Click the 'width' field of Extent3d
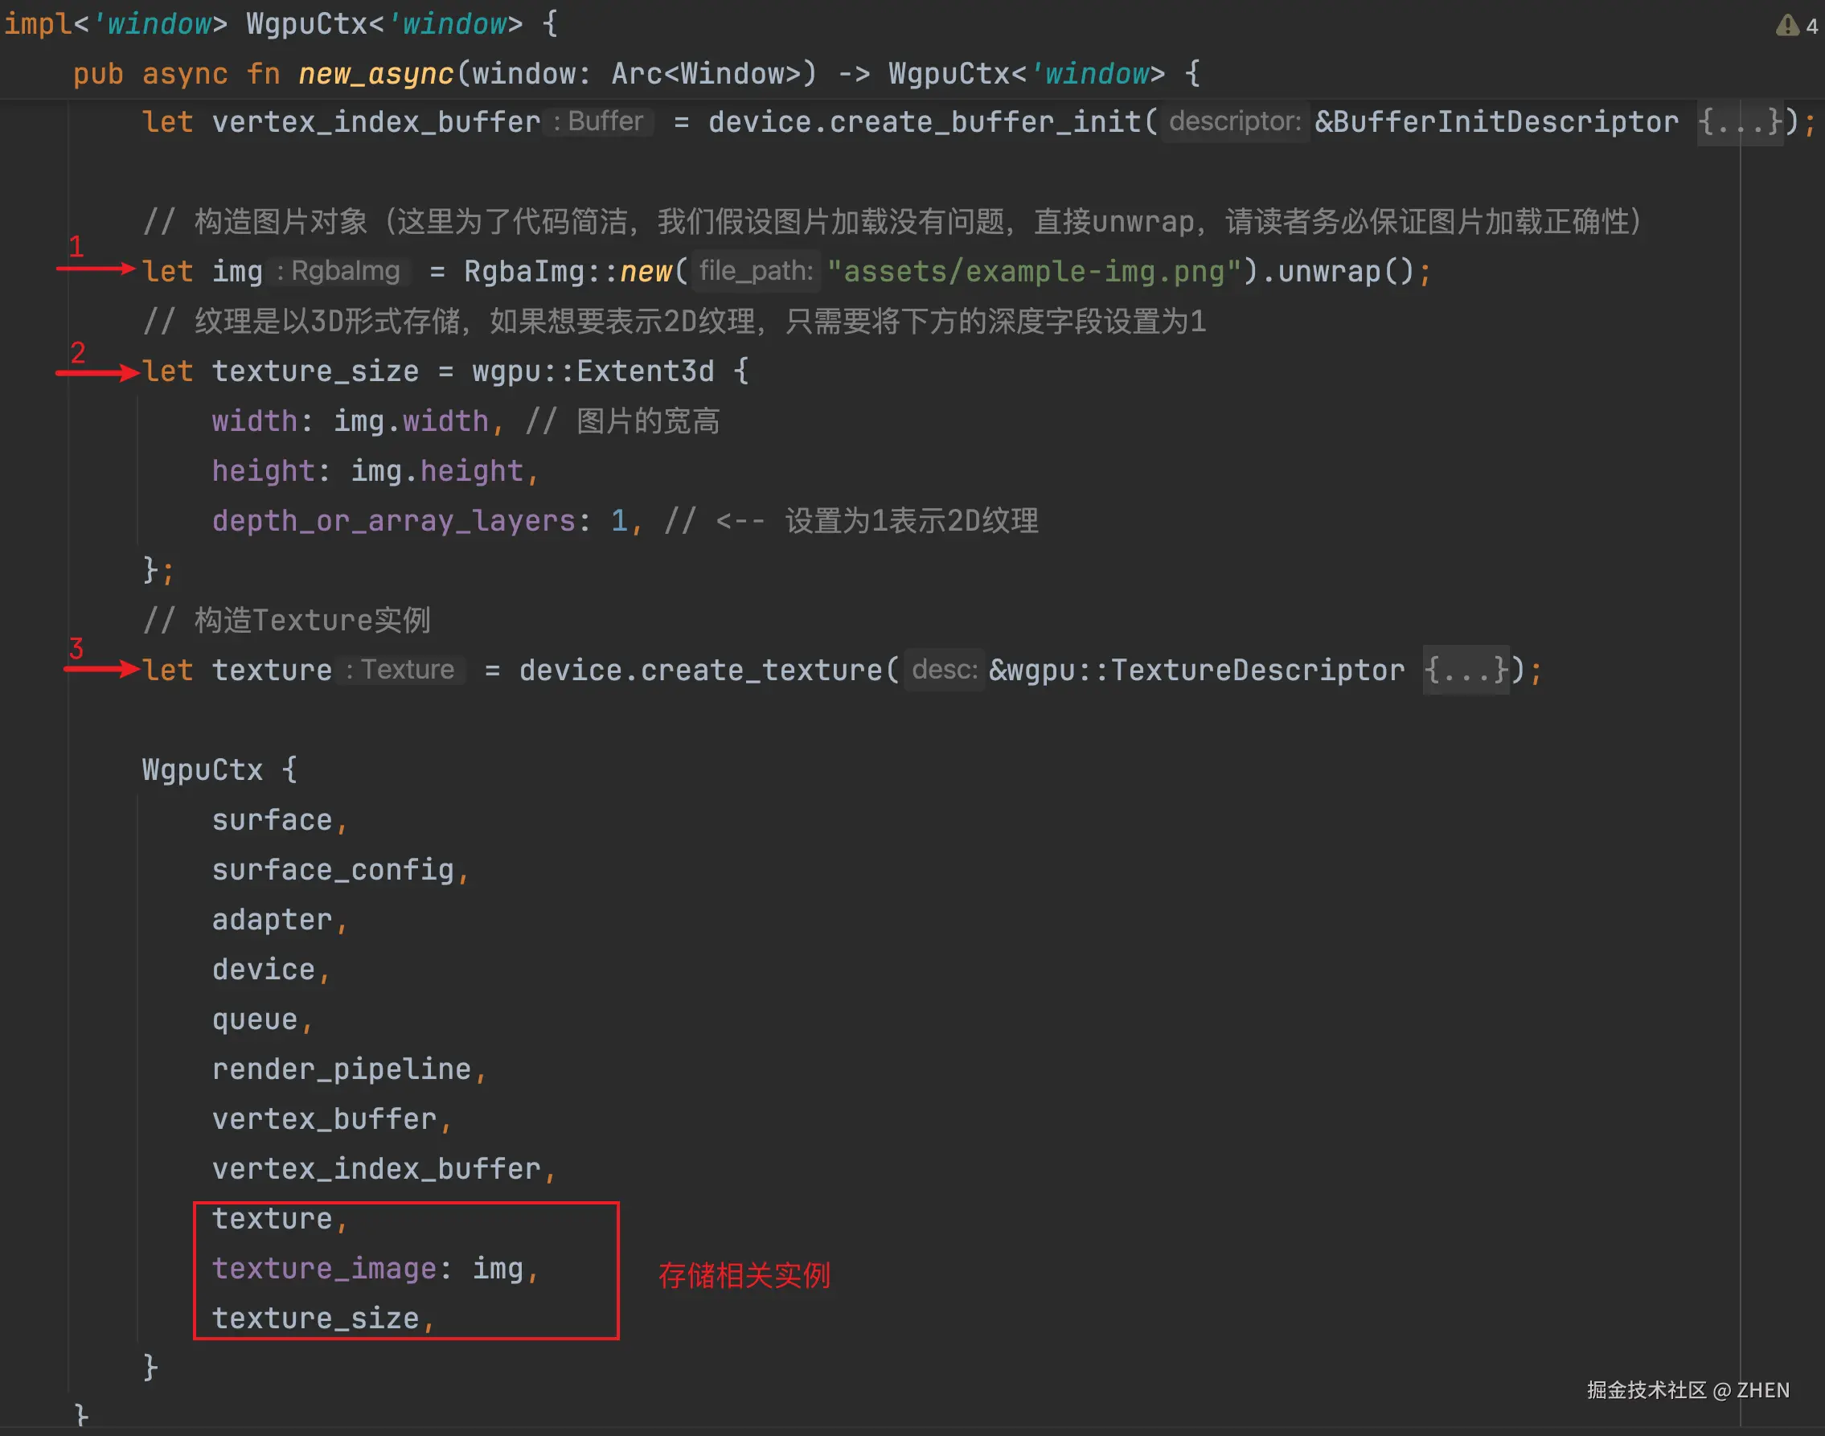 [254, 421]
